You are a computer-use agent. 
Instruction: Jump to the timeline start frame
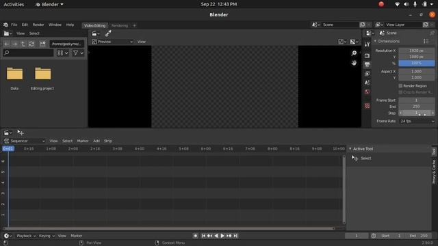click(203, 236)
